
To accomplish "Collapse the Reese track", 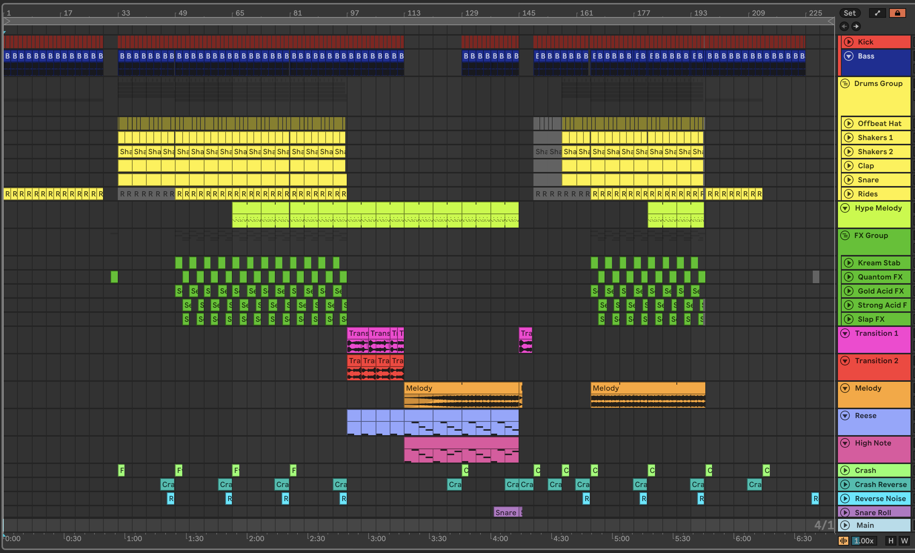I will 845,415.
